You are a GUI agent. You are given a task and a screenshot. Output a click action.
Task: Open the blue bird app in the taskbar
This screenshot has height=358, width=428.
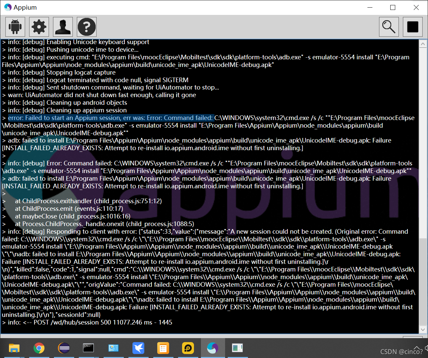tap(138, 348)
